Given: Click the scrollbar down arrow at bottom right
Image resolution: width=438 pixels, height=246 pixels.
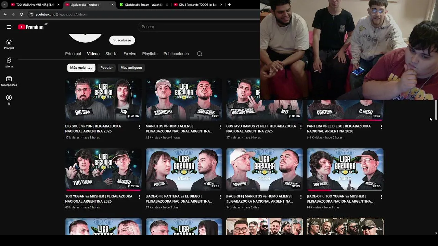Looking at the screenshot, I should [x=436, y=233].
